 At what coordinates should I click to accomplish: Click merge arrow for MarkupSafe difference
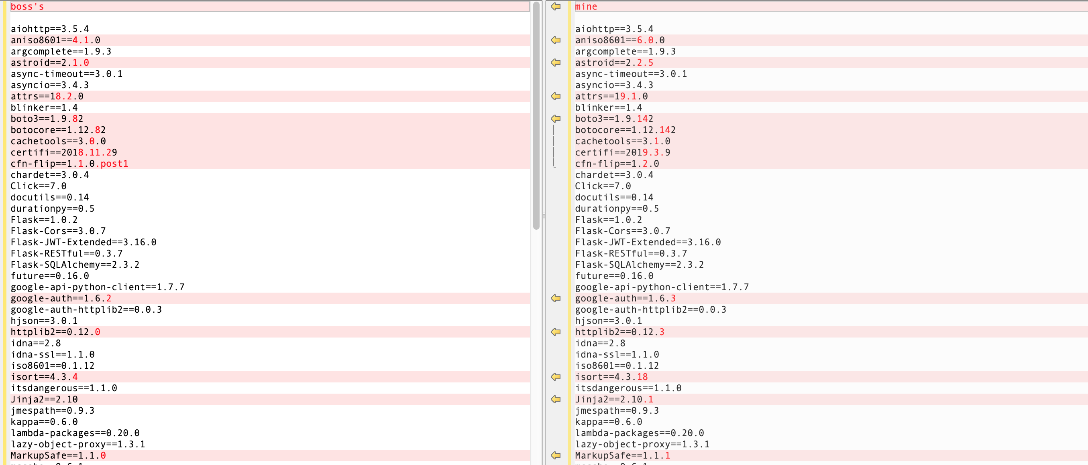pos(555,455)
